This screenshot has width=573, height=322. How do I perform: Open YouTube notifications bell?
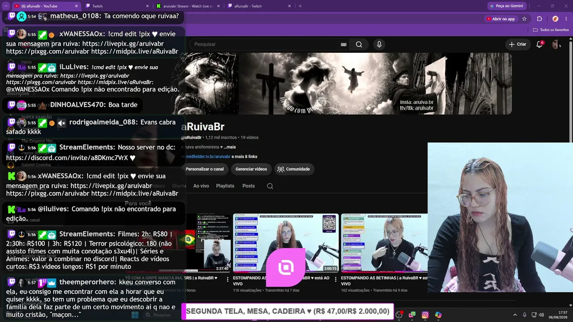pyautogui.click(x=539, y=44)
